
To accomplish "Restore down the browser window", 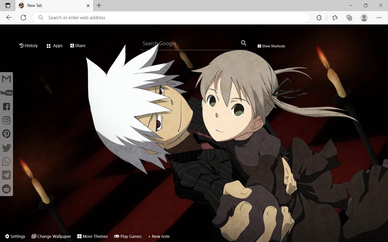I will 366,5.
